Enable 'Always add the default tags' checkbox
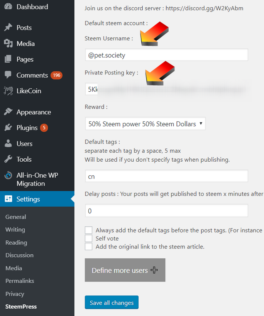This screenshot has width=264, height=316. point(88,230)
